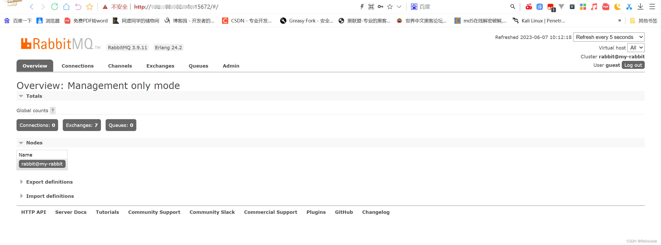Image resolution: width=661 pixels, height=245 pixels.
Task: Click the scissors screenshot extension icon
Action: click(x=629, y=7)
